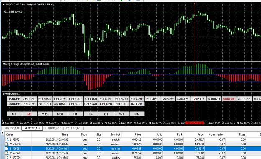Open the AUDCAD,M5 chart title arrow menu

click(x=3, y=5)
